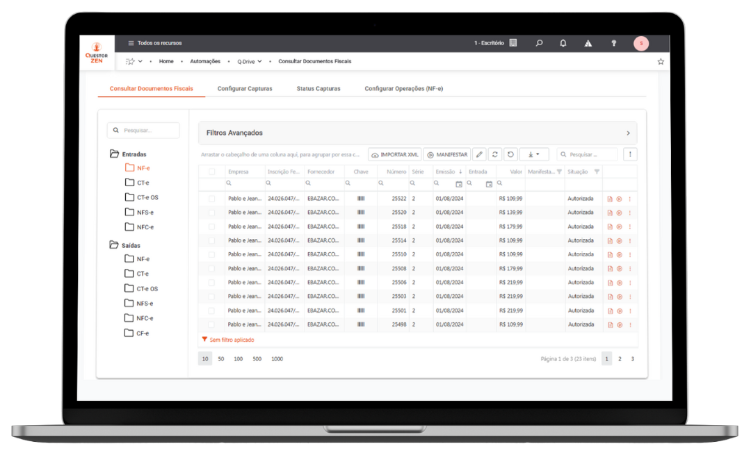Select the CT-e OS folder under Entradas
751x455 pixels.
(x=147, y=197)
